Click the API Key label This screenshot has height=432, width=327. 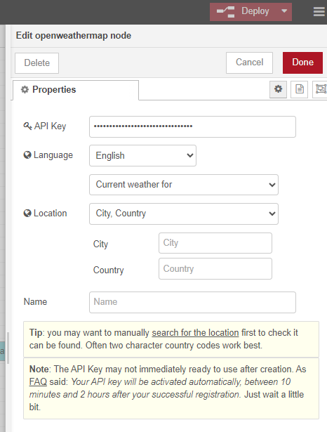pos(45,126)
